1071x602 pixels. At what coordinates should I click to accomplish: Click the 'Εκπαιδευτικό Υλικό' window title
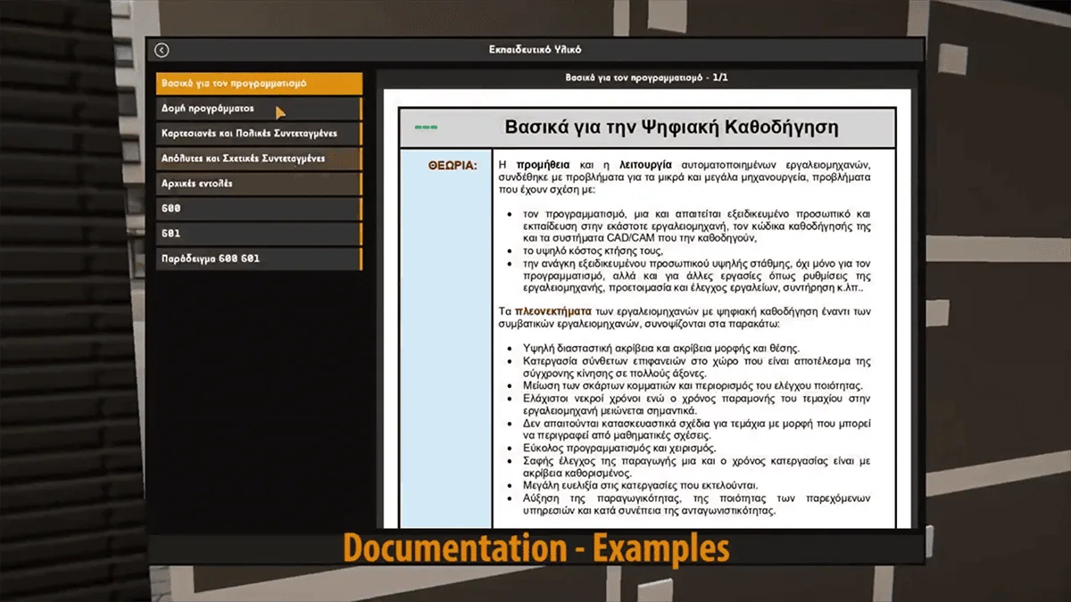(535, 50)
